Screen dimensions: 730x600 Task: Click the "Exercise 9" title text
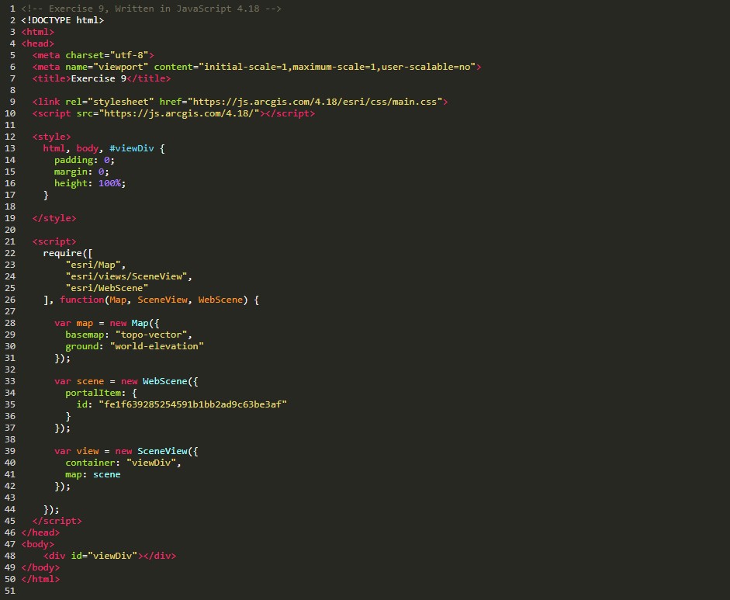pos(99,78)
